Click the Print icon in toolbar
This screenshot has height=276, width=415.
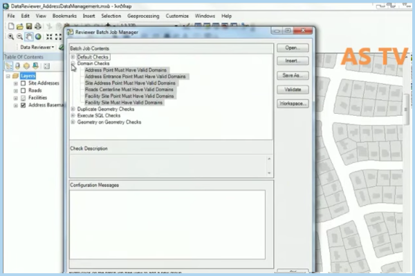click(x=38, y=26)
